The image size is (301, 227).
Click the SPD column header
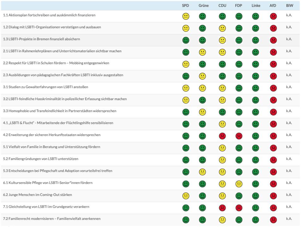[x=185, y=6]
